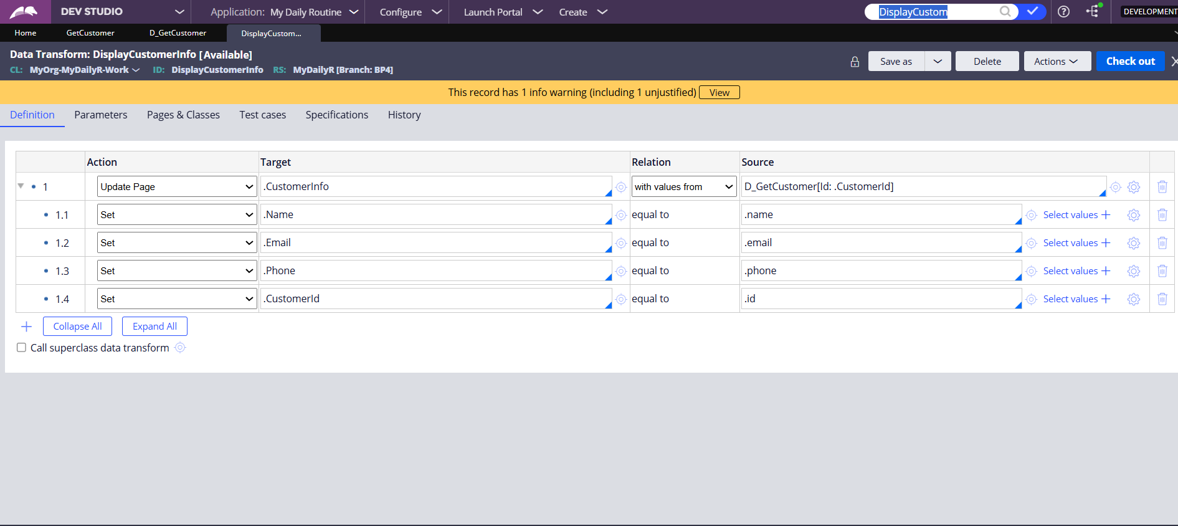1178x526 pixels.
Task: Delete row 1 using its trash icon
Action: pos(1162,187)
